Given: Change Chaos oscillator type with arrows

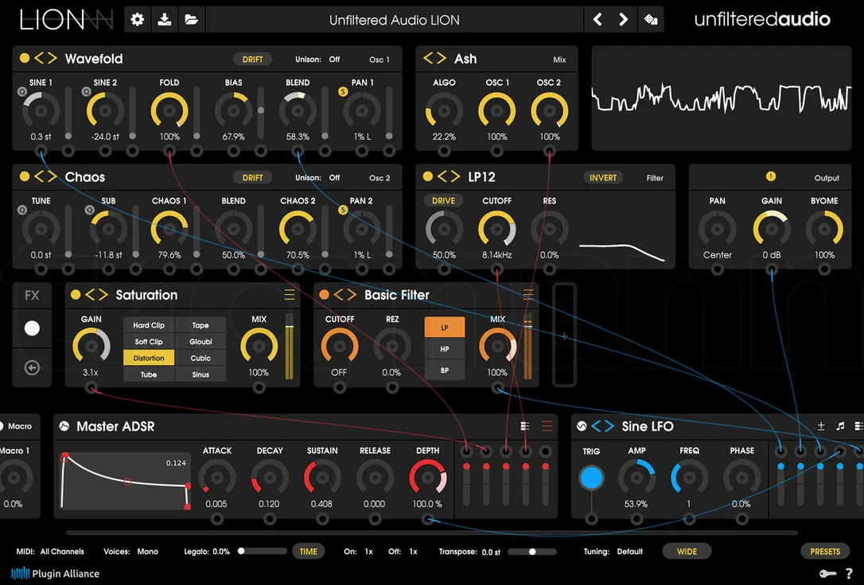Looking at the screenshot, I should 45,176.
